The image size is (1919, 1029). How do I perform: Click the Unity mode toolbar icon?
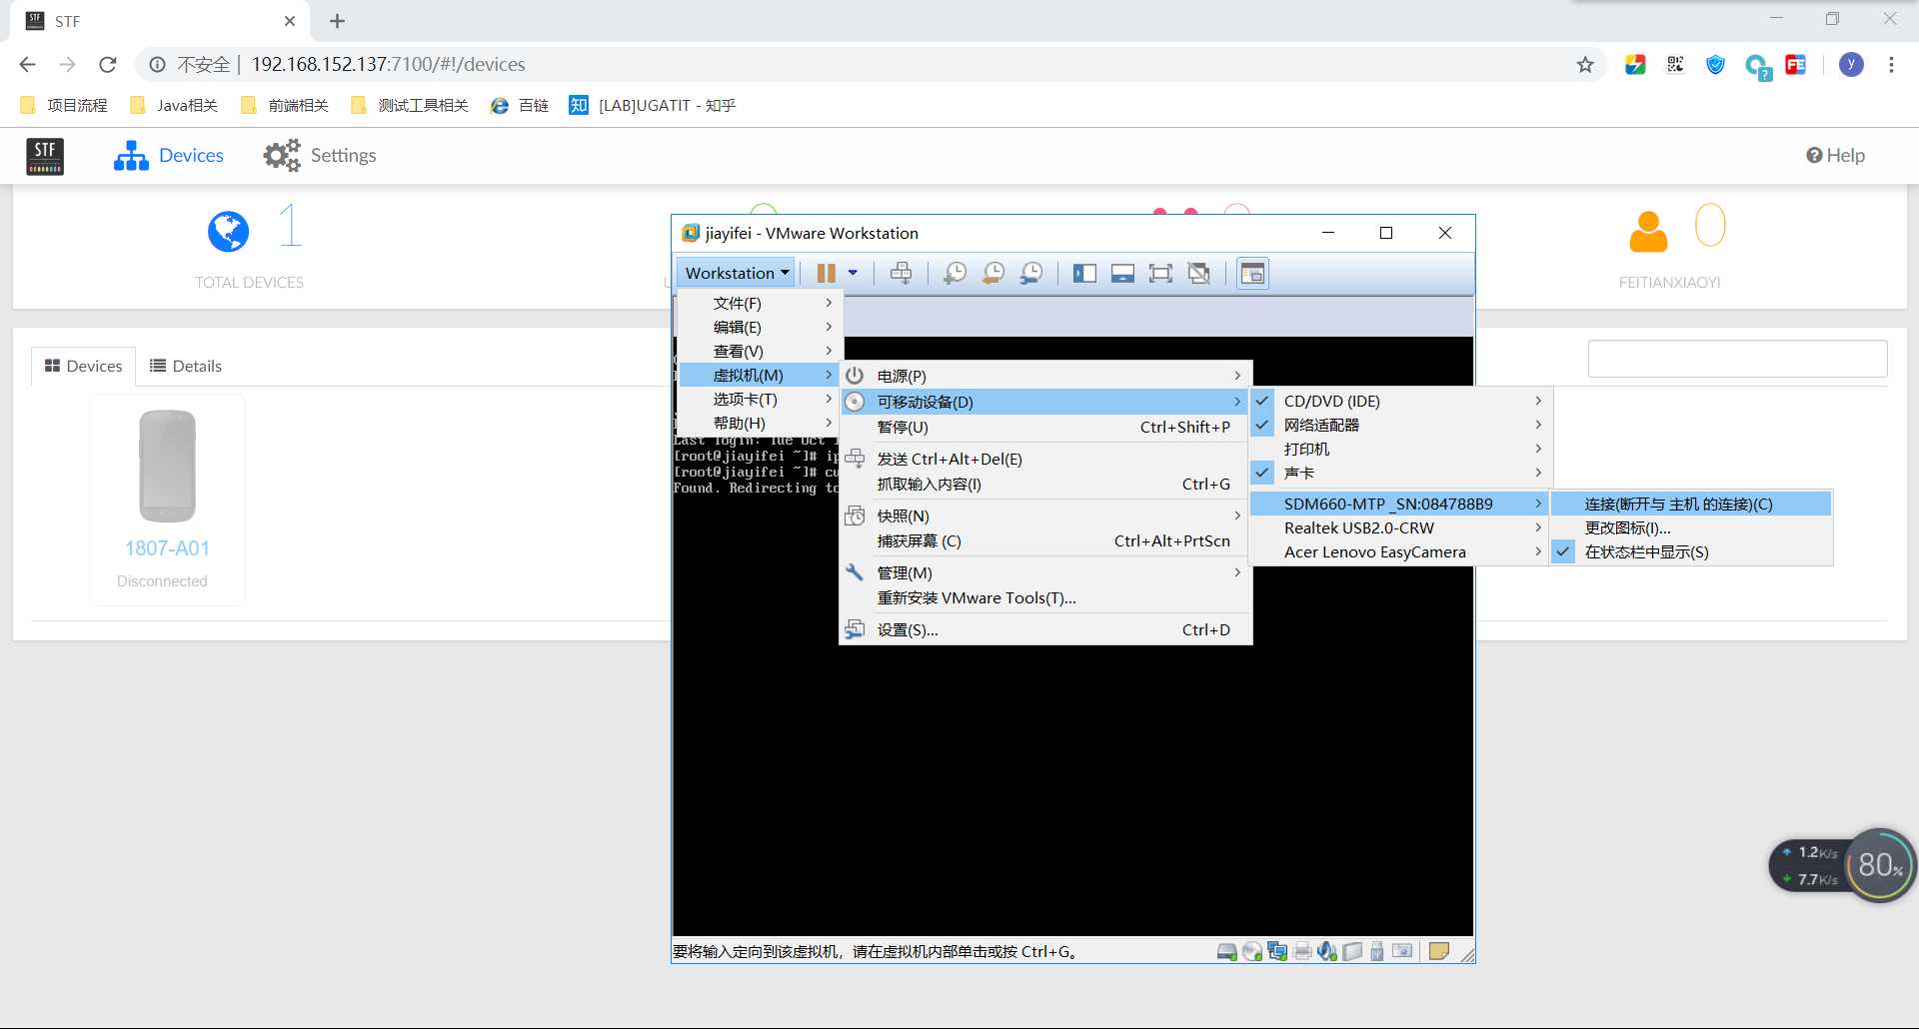click(x=1198, y=273)
